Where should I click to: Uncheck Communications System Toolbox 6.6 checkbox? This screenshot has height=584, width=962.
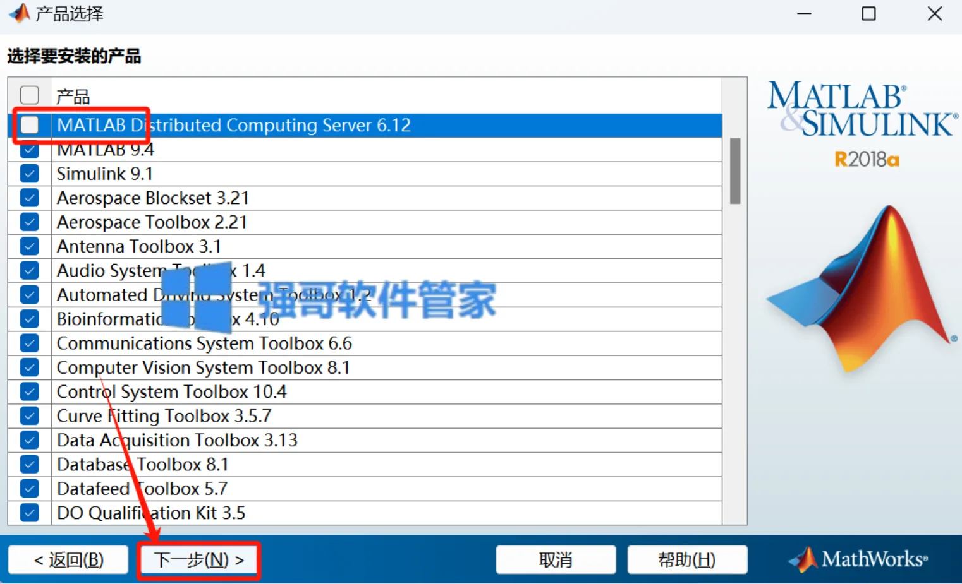click(30, 343)
